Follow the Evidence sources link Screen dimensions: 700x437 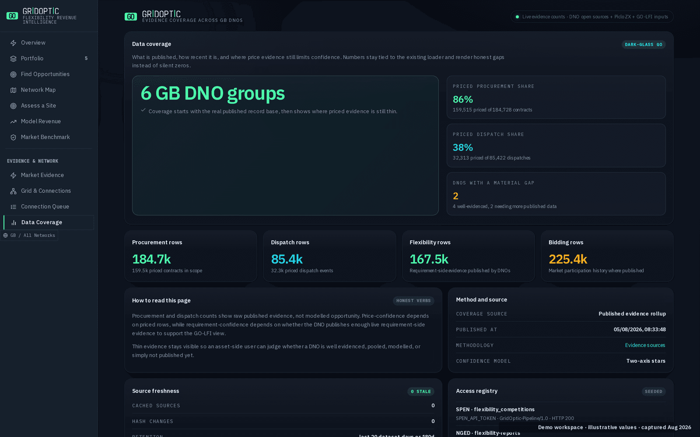645,345
